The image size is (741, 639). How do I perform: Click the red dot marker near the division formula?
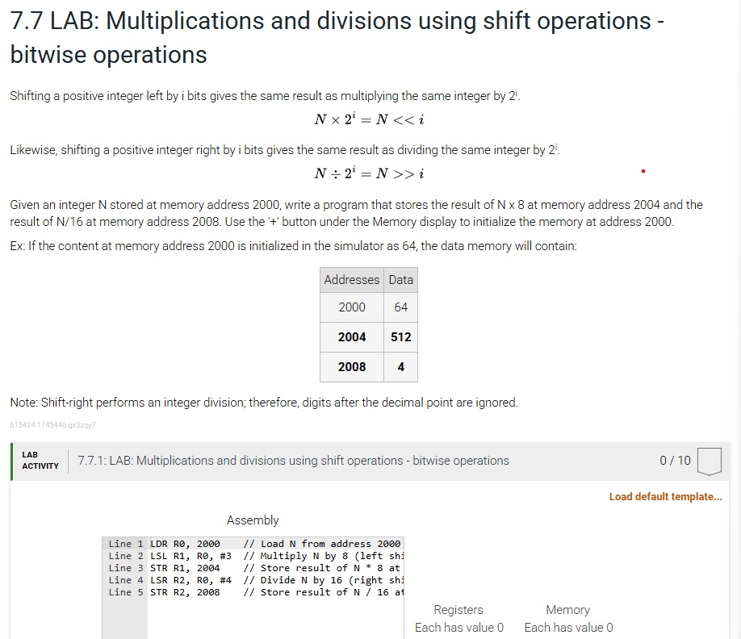pos(643,170)
